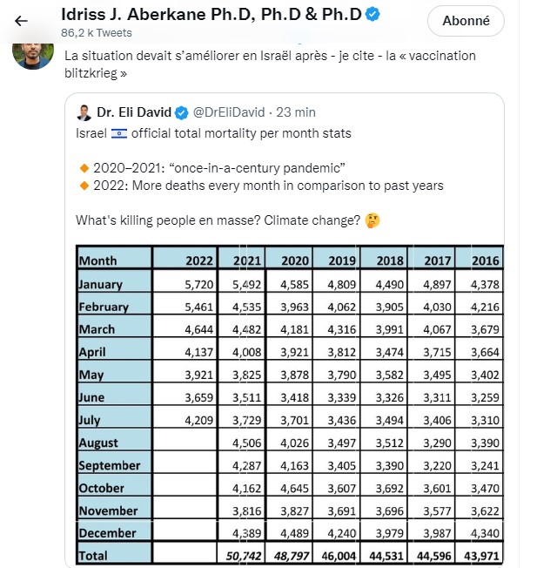Click the 86,2 k Tweets count
Image resolution: width=537 pixels, height=568 pixels.
[x=96, y=32]
